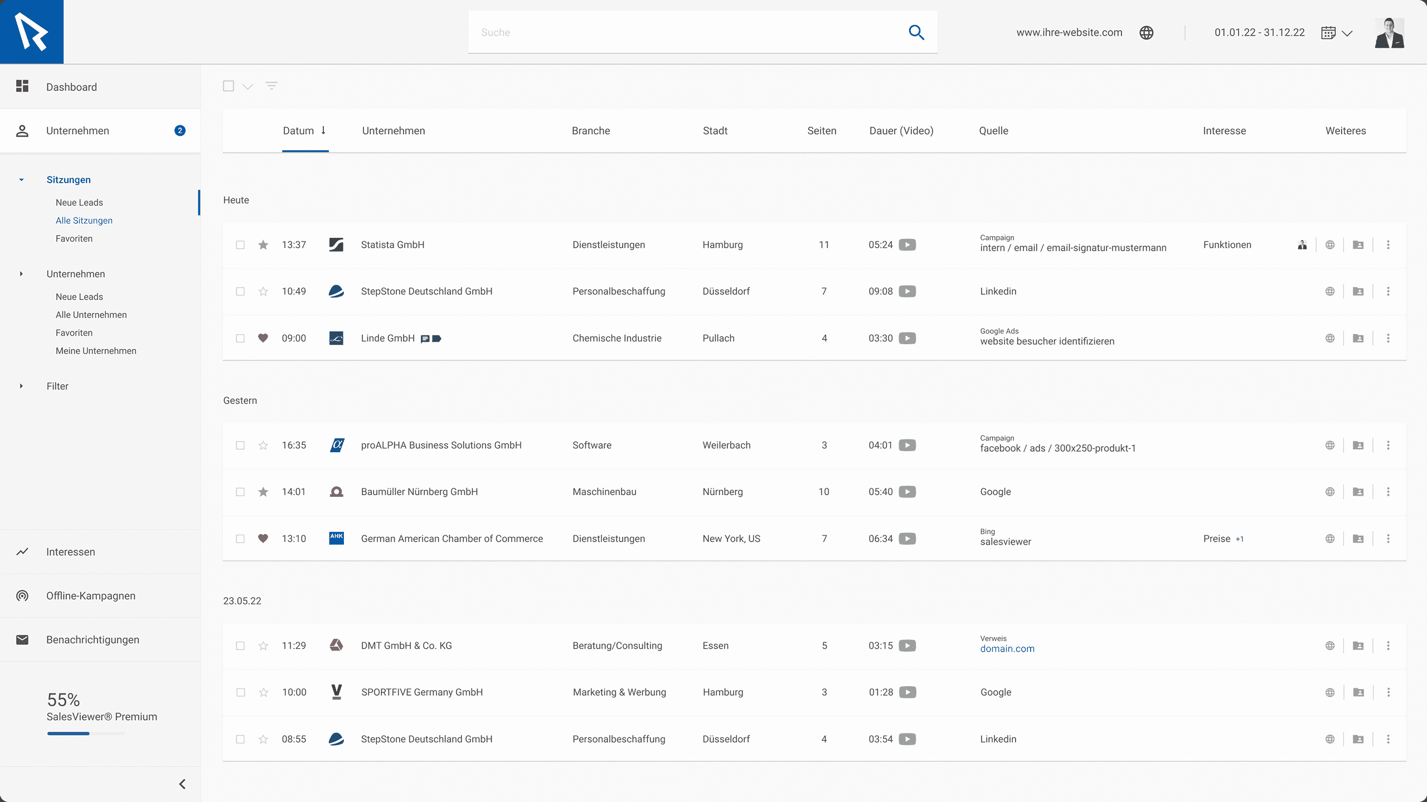Click the search magnifier icon
Screen dimensions: 1427x802
(x=916, y=32)
